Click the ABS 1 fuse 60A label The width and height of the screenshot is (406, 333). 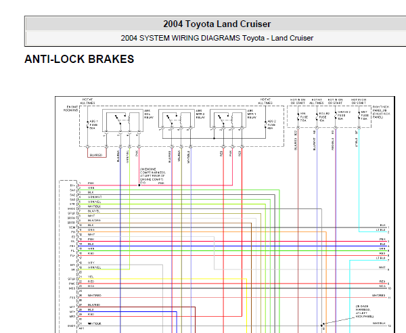(93, 125)
